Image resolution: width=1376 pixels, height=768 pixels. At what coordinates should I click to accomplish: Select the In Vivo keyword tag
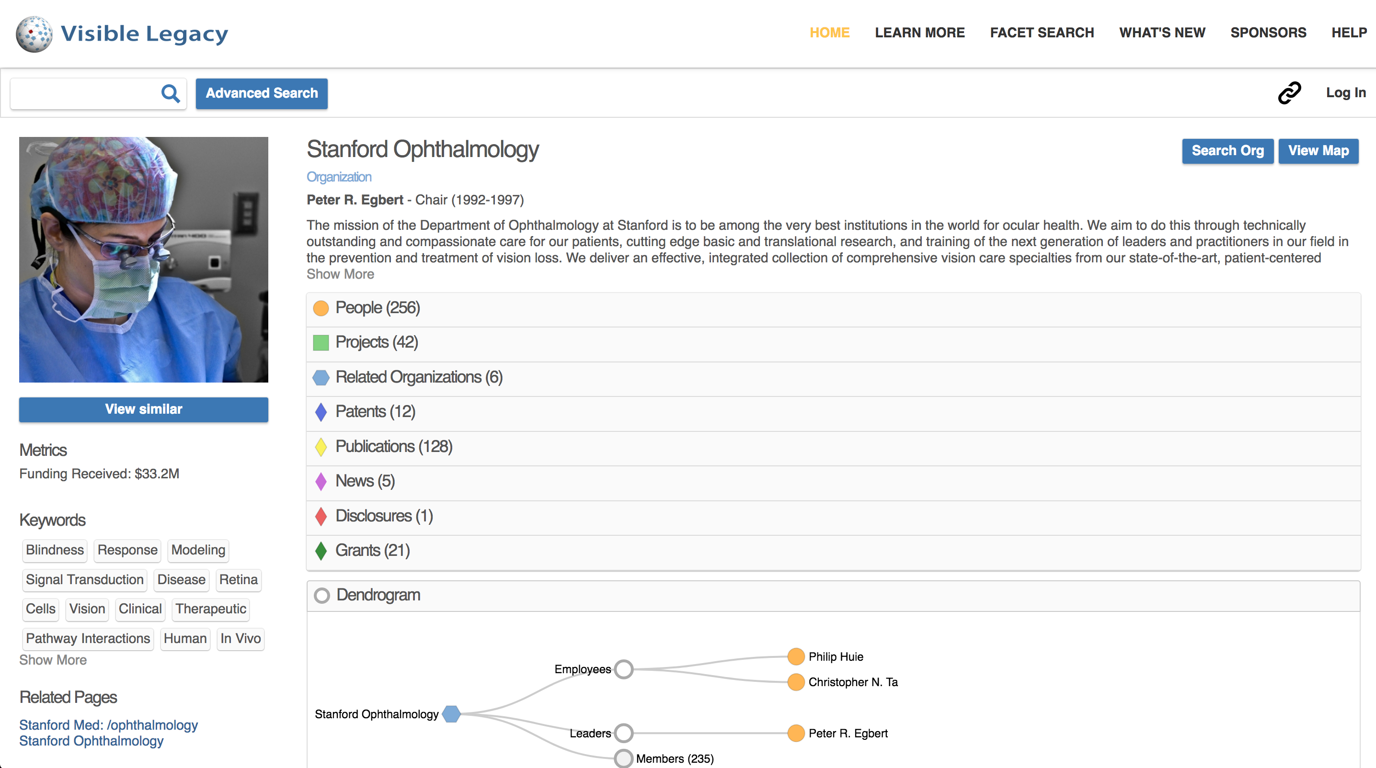(241, 639)
